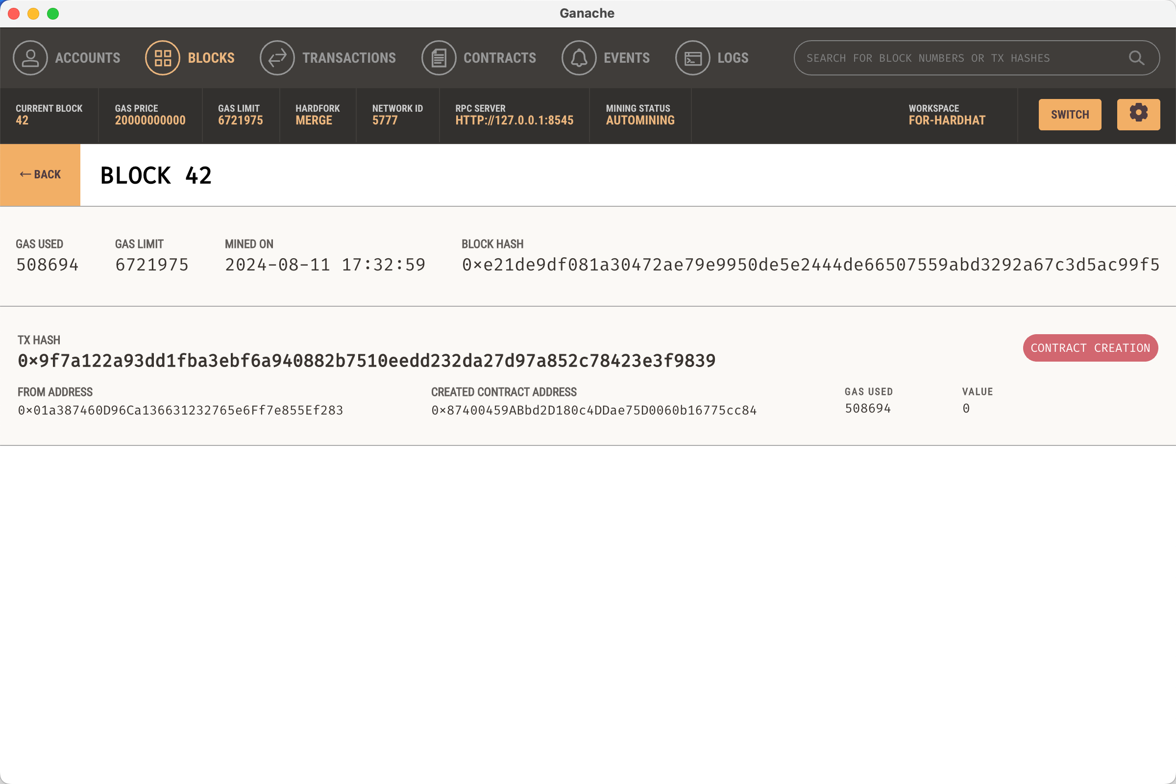The image size is (1176, 784).
Task: Click the BLOCK 42 heading
Action: click(156, 175)
